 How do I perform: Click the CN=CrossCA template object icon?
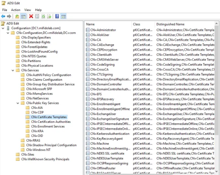(x=88, y=69)
